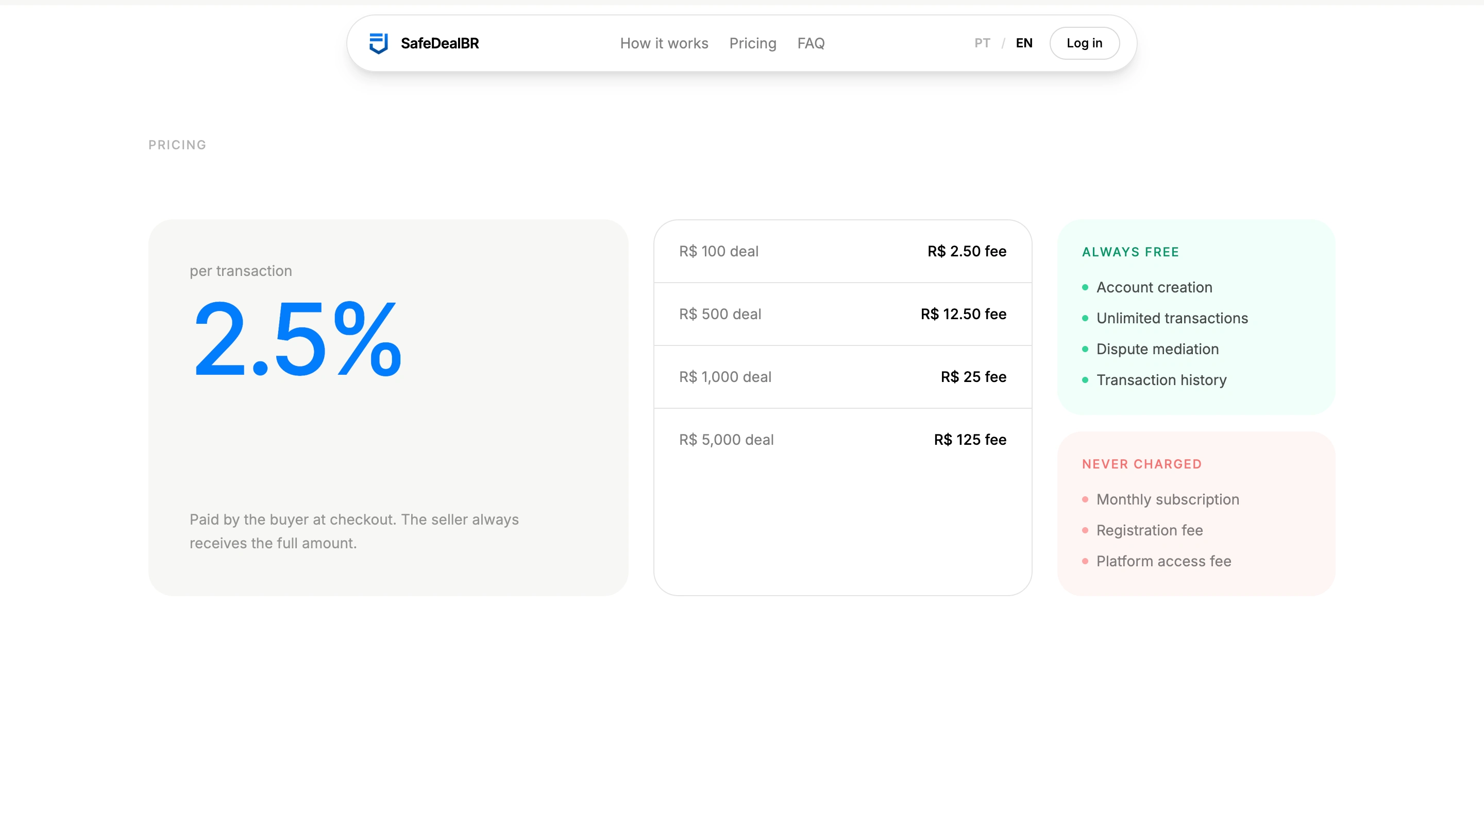This screenshot has height=834, width=1484.
Task: Click green bullet beside Account creation
Action: pyautogui.click(x=1085, y=288)
